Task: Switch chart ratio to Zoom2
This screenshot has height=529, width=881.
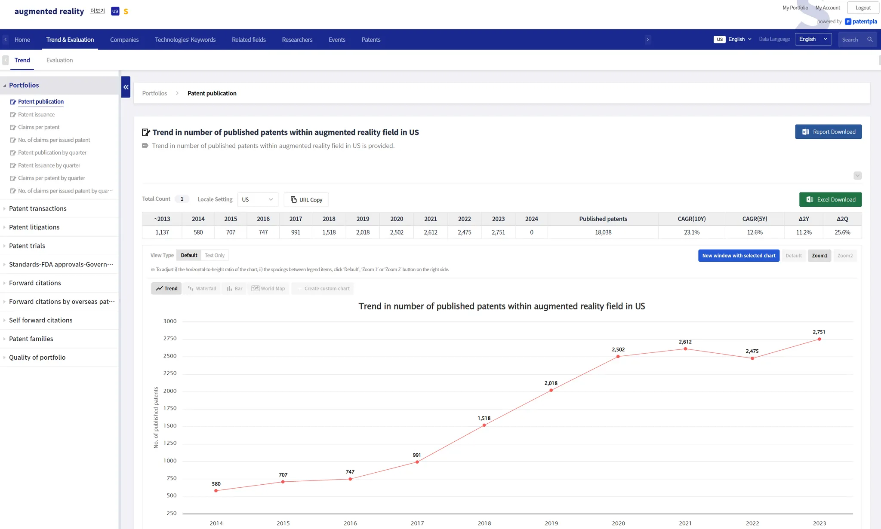Action: pyautogui.click(x=845, y=256)
